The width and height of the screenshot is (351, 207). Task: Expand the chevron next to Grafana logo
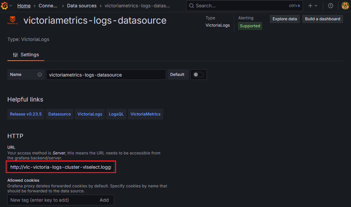[x=11, y=6]
